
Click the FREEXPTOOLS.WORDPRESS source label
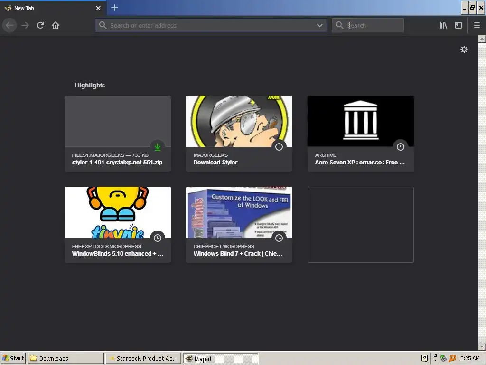(x=107, y=247)
